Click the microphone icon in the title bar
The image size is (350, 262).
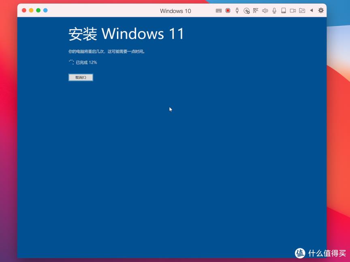[274, 11]
